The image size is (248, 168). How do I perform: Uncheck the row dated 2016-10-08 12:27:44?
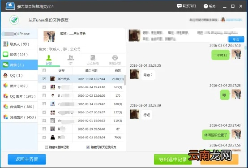pos(44,79)
